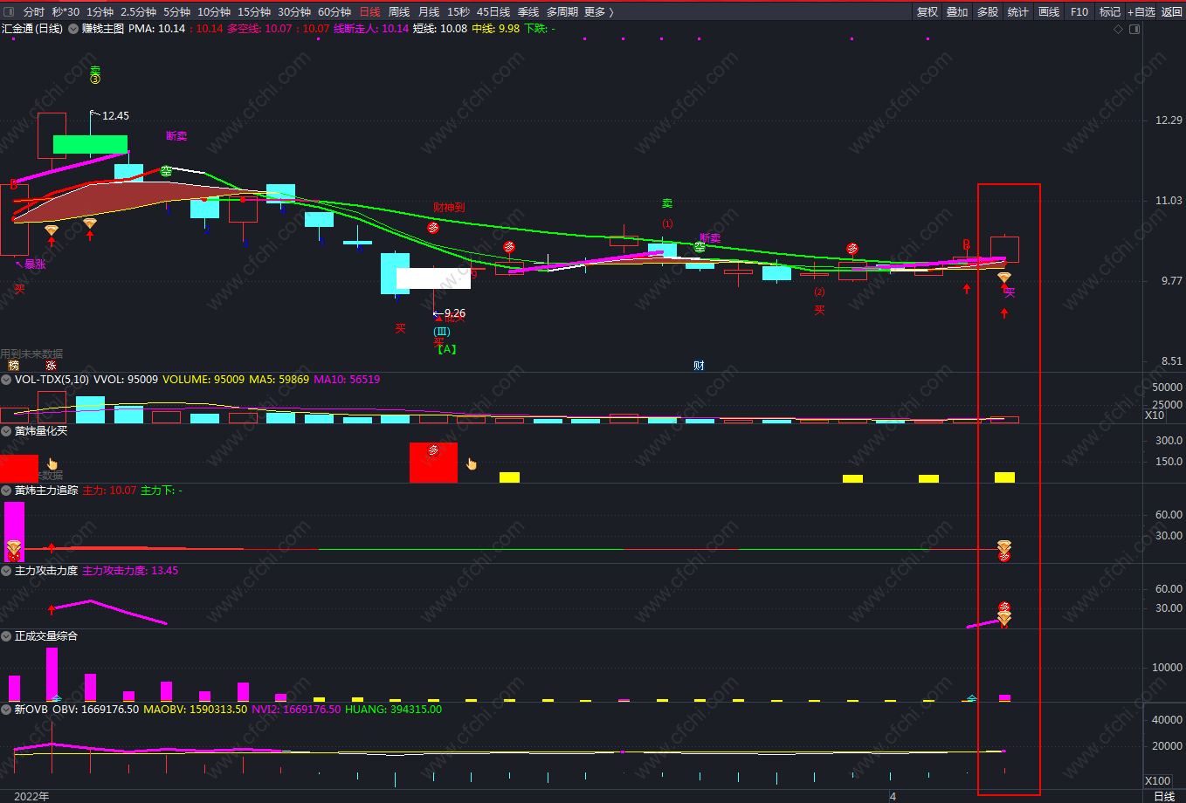
Task: Open the 正成交量综合 indicator dropdown arrow
Action: 7,635
